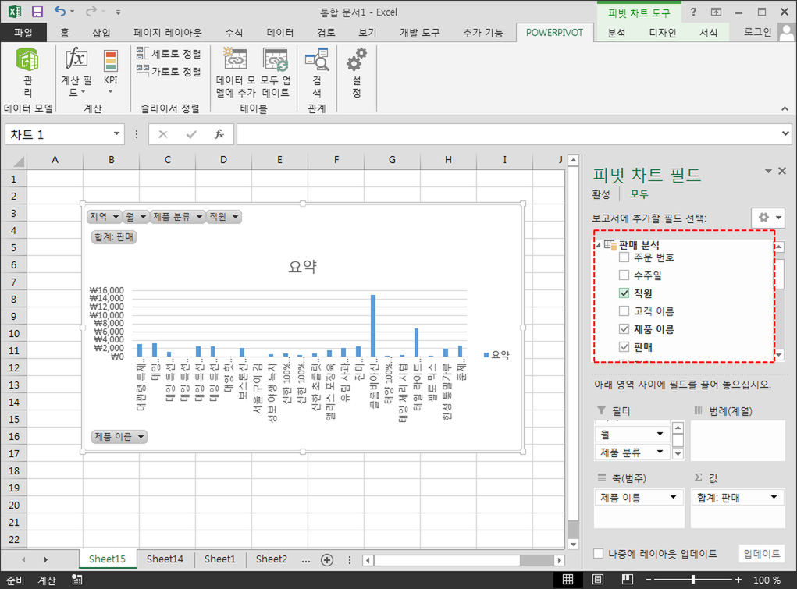
Task: Open the KPI menu
Action: tap(110, 72)
